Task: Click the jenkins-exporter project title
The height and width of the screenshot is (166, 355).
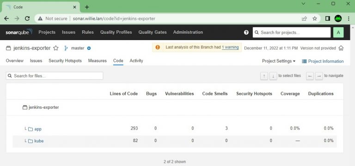Action: (x=32, y=48)
